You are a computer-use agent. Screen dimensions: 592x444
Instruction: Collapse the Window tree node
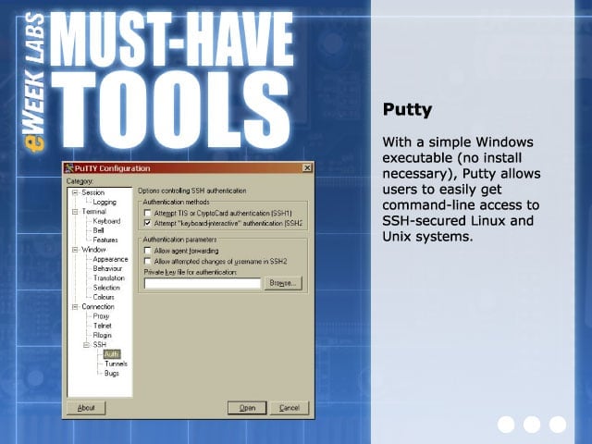(75, 250)
